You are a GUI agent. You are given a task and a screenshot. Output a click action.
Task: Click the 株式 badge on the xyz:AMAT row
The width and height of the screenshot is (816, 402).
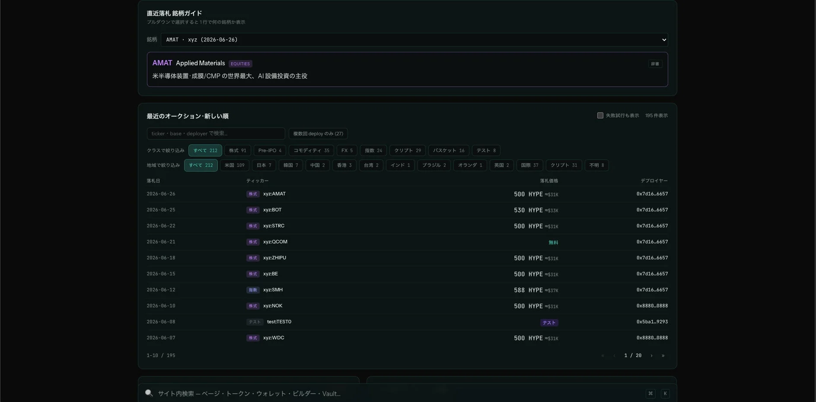(x=253, y=194)
